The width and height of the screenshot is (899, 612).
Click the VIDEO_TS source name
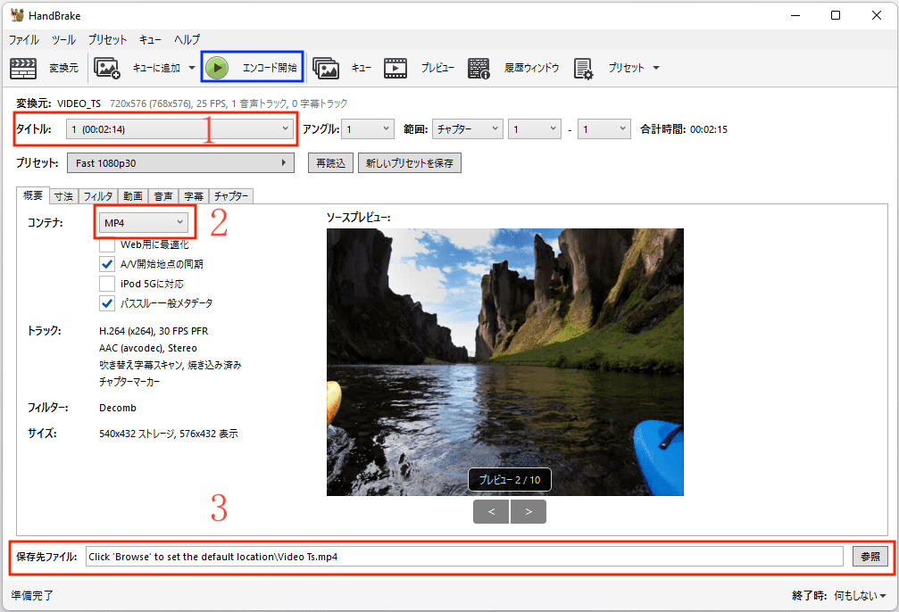[79, 103]
